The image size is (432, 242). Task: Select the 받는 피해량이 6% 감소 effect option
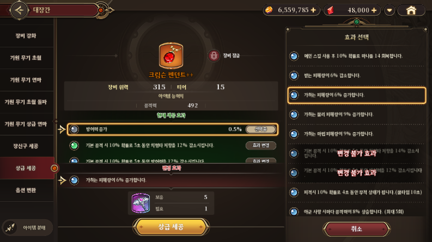[357, 76]
